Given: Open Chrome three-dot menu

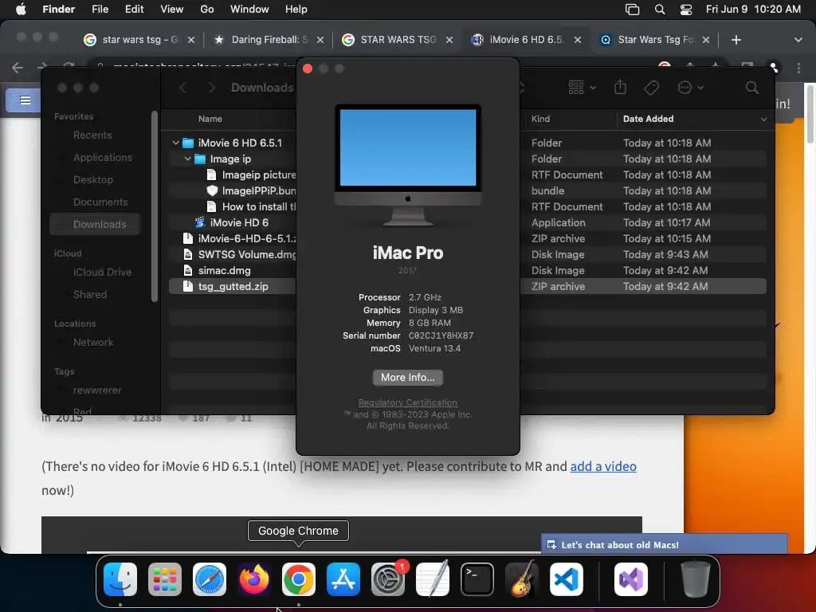Looking at the screenshot, I should pyautogui.click(x=798, y=68).
